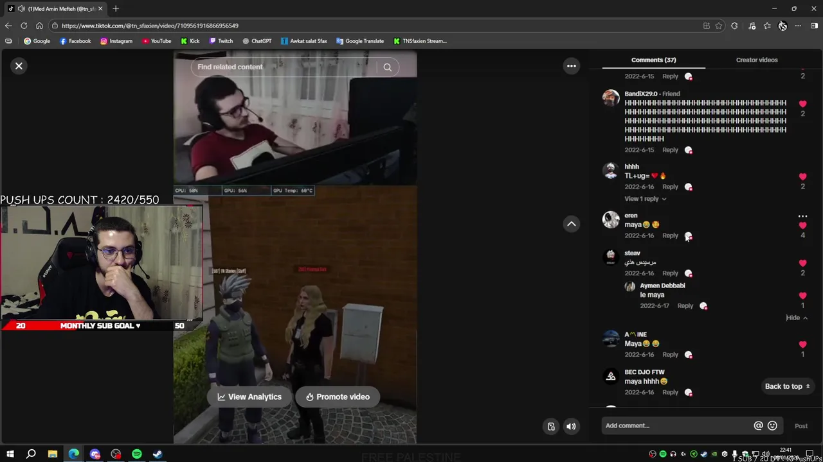The image size is (823, 462).
Task: Open Spotify from the taskbar
Action: pyautogui.click(x=137, y=454)
